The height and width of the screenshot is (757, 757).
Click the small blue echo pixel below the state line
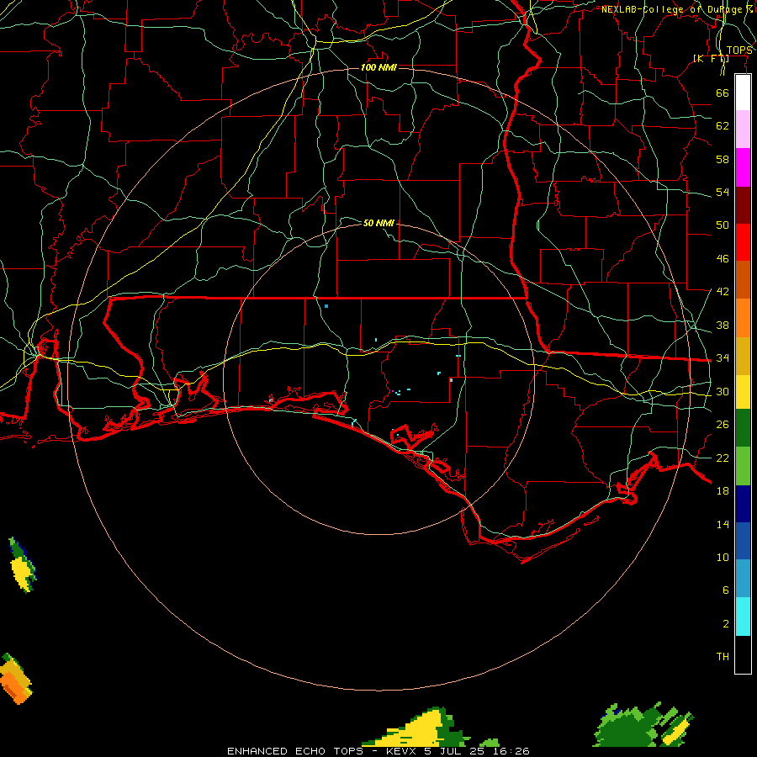[x=326, y=306]
